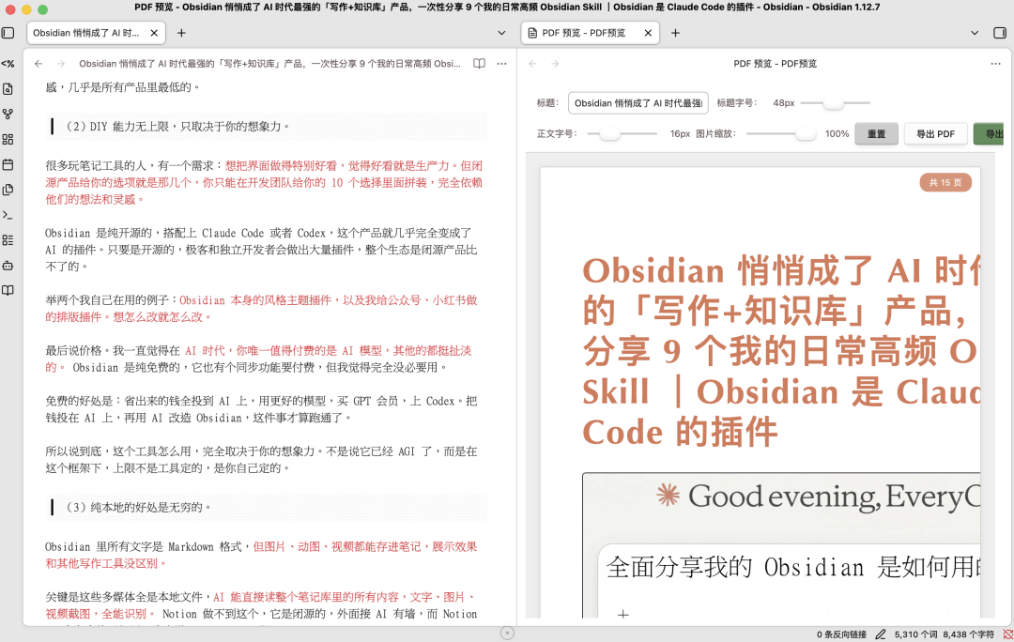This screenshot has height=642, width=1014.
Task: Click the paragraph starting '免费的好处是'
Action: click(x=262, y=409)
